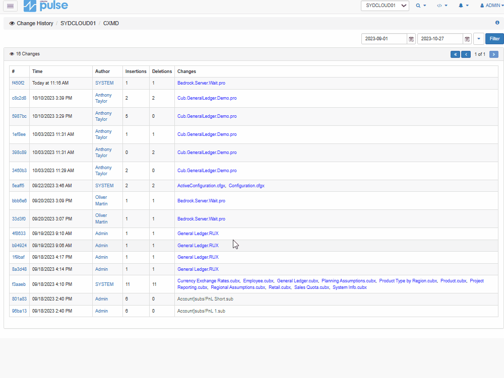
Task: Click the Change History breadcrumb
Action: point(35,24)
